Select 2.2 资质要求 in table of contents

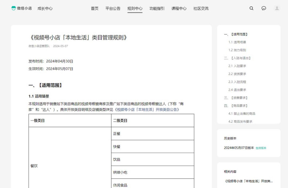point(237,74)
